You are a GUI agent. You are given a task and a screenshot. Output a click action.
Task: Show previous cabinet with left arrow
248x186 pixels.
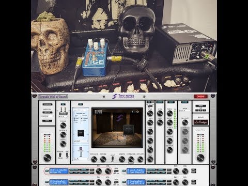[73, 134]
